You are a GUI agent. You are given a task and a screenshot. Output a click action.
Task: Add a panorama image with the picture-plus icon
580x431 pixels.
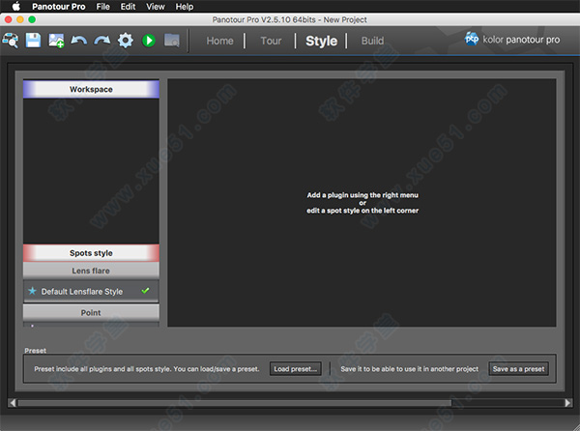[56, 41]
